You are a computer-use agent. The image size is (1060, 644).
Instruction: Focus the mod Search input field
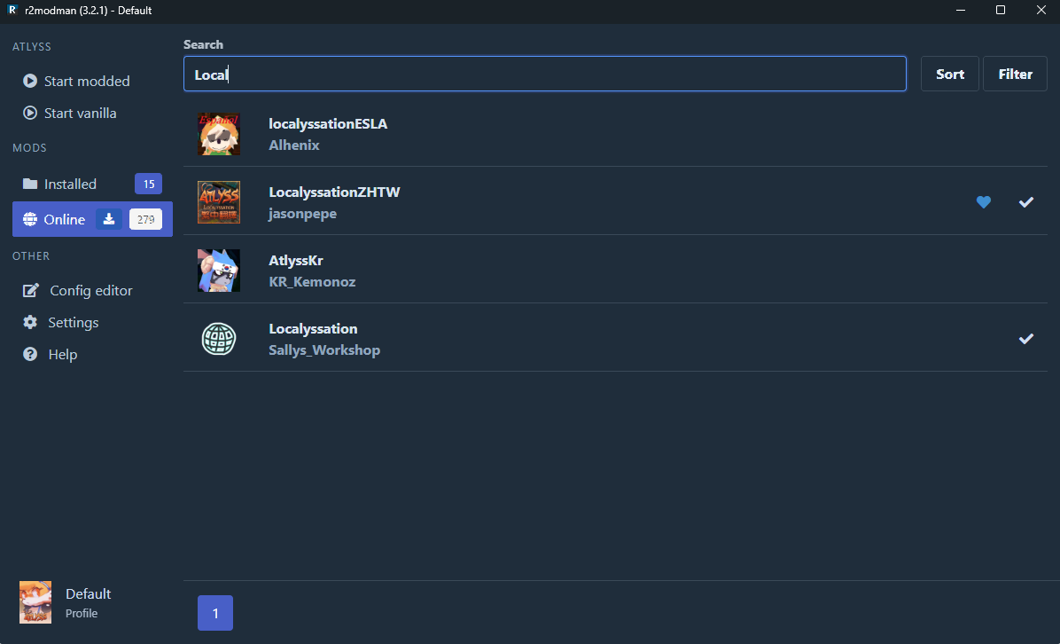click(x=545, y=74)
